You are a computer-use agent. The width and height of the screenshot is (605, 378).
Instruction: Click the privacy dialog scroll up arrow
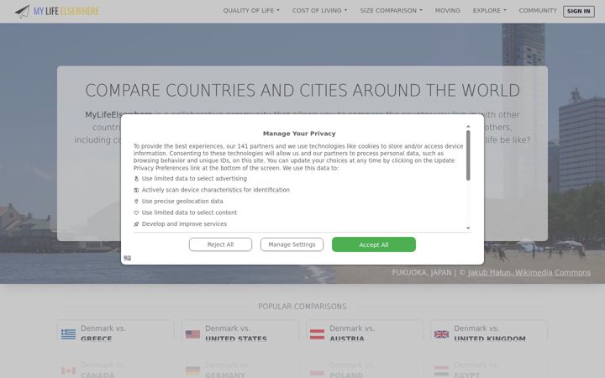(468, 127)
